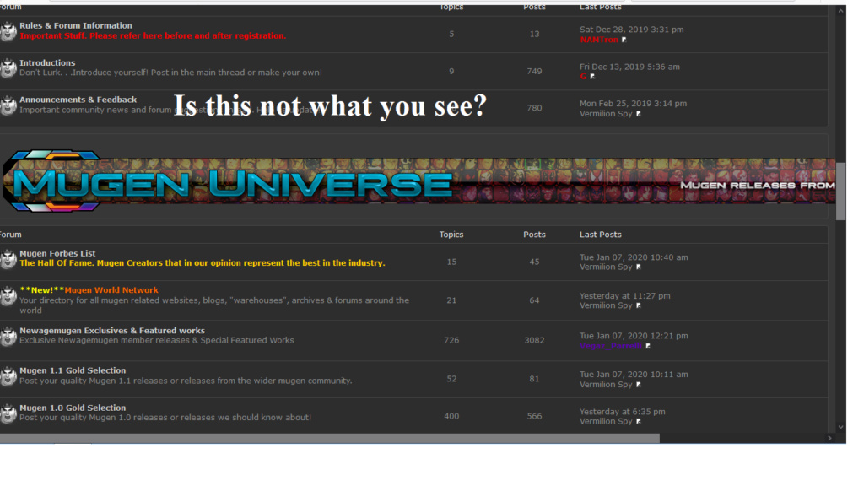The height and width of the screenshot is (486, 864).
Task: Click the 749 posts count for Introductions
Action: pyautogui.click(x=534, y=71)
